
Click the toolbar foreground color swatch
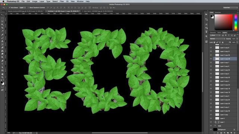pyautogui.click(x=1, y=83)
